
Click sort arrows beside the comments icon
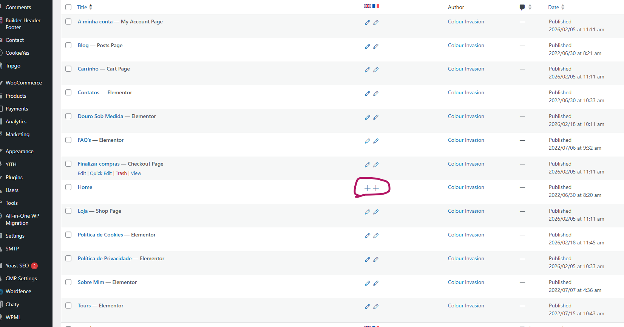click(530, 7)
